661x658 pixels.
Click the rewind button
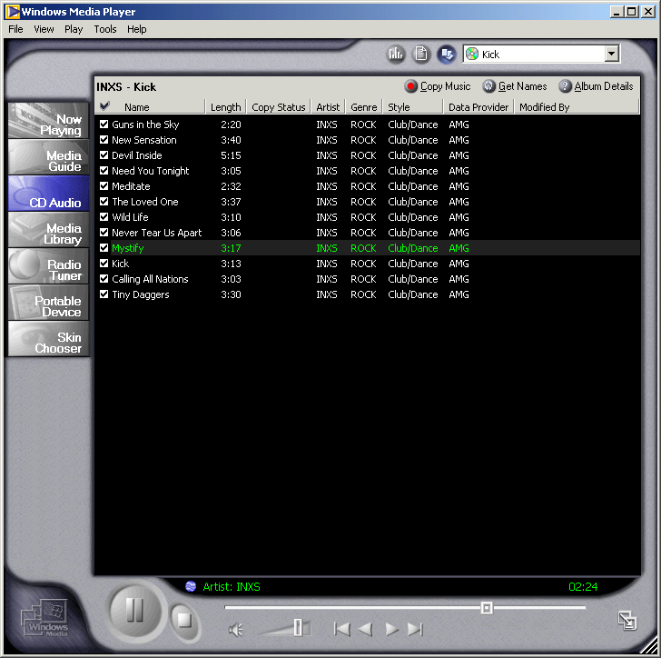pyautogui.click(x=366, y=630)
